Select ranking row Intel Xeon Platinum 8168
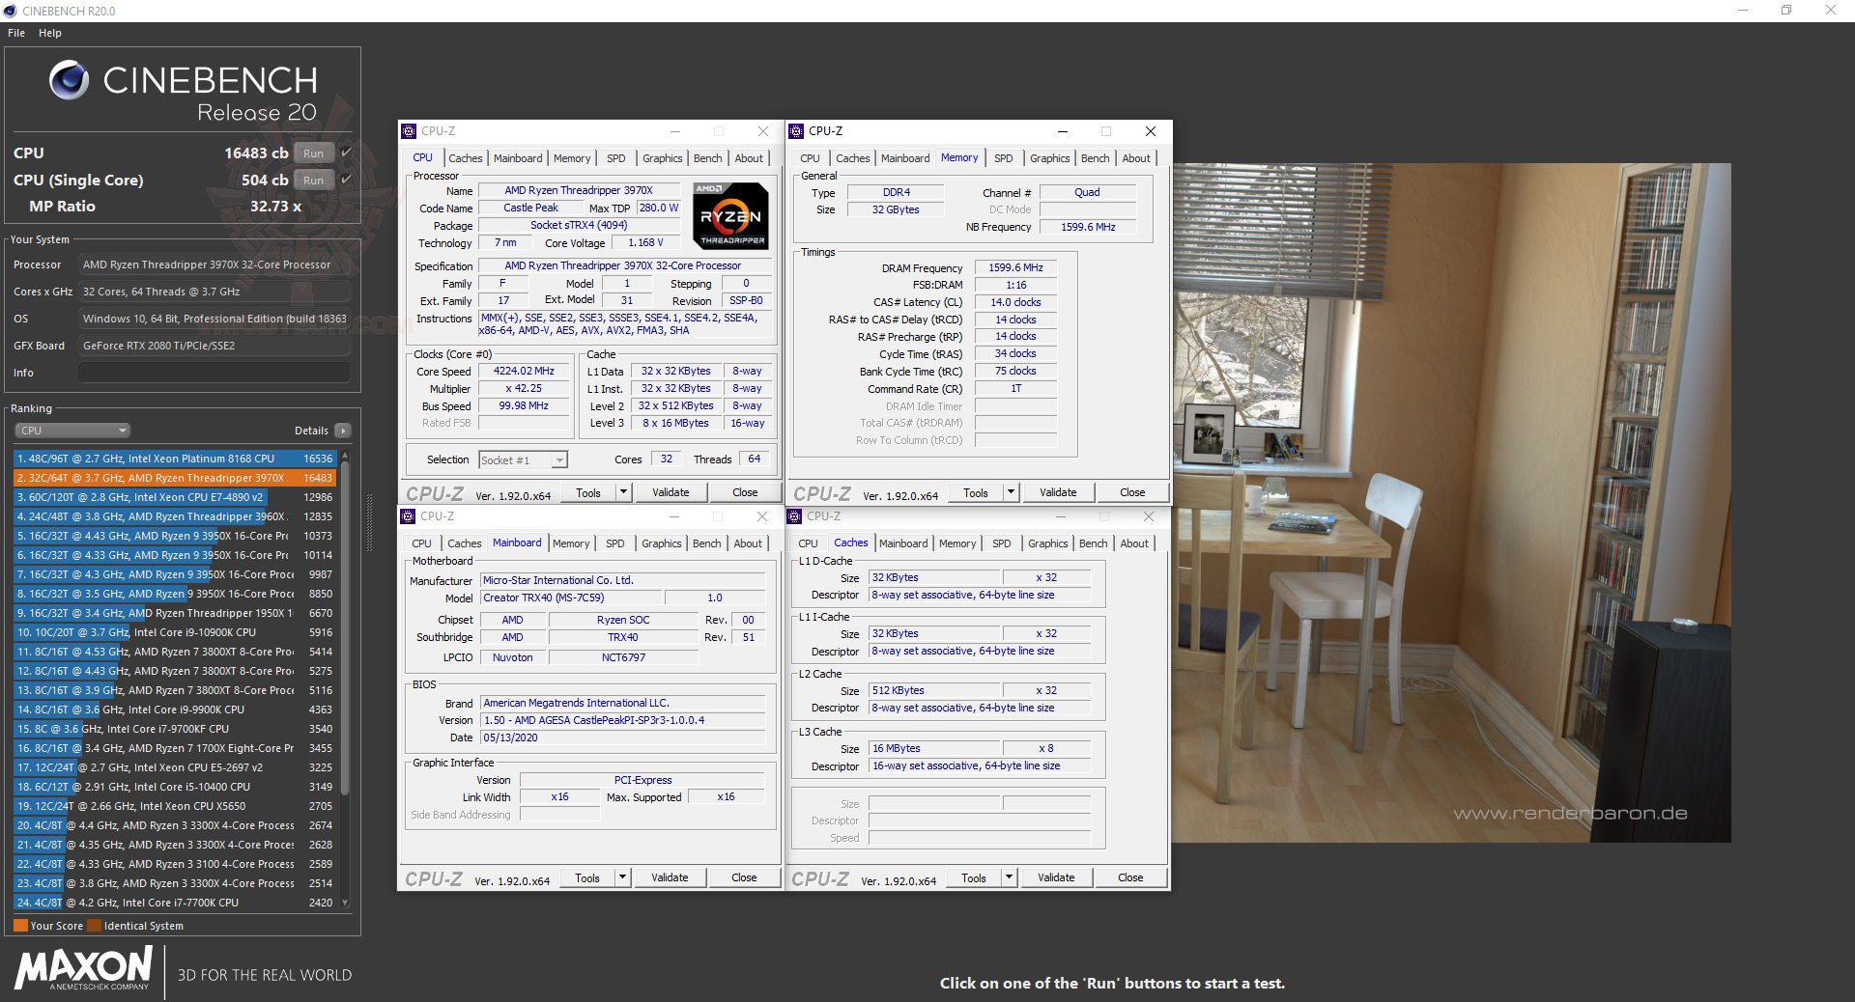The width and height of the screenshot is (1855, 1002). 175,459
